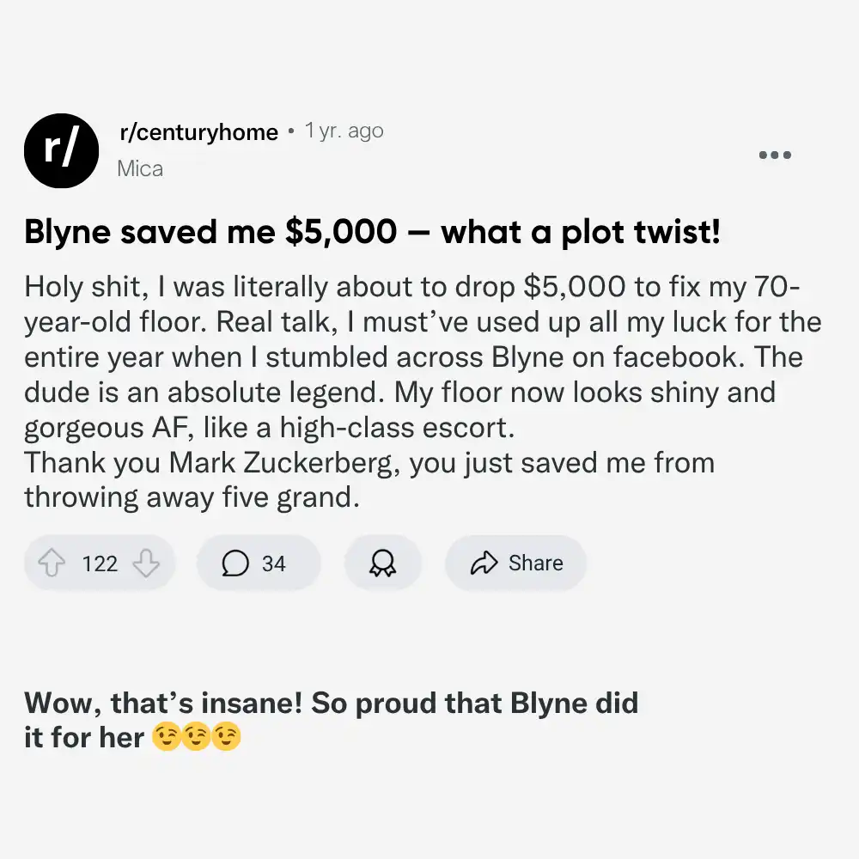Open the three-dot post options menu
859x859 pixels.
click(775, 155)
